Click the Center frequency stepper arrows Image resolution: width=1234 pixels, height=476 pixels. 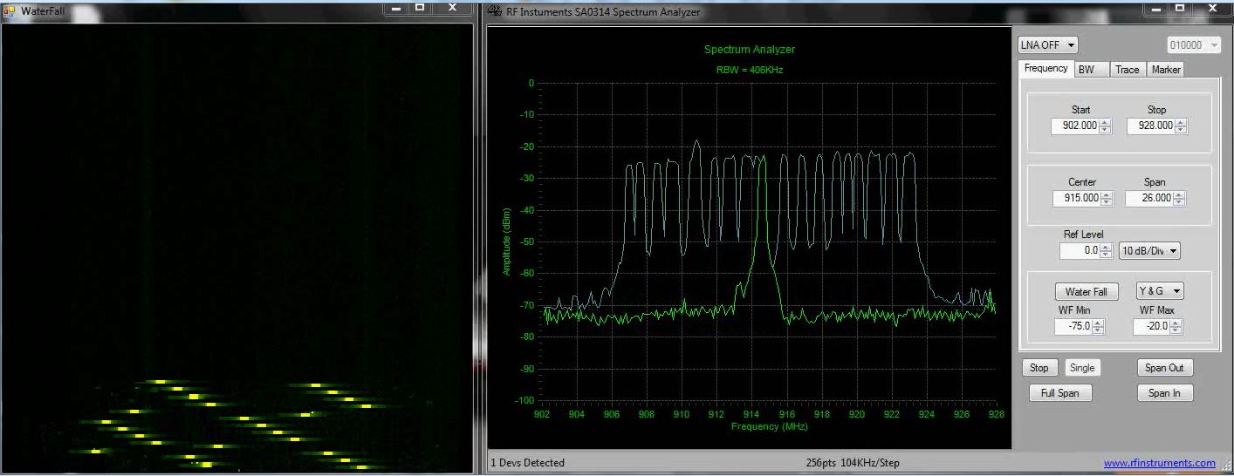click(1107, 199)
